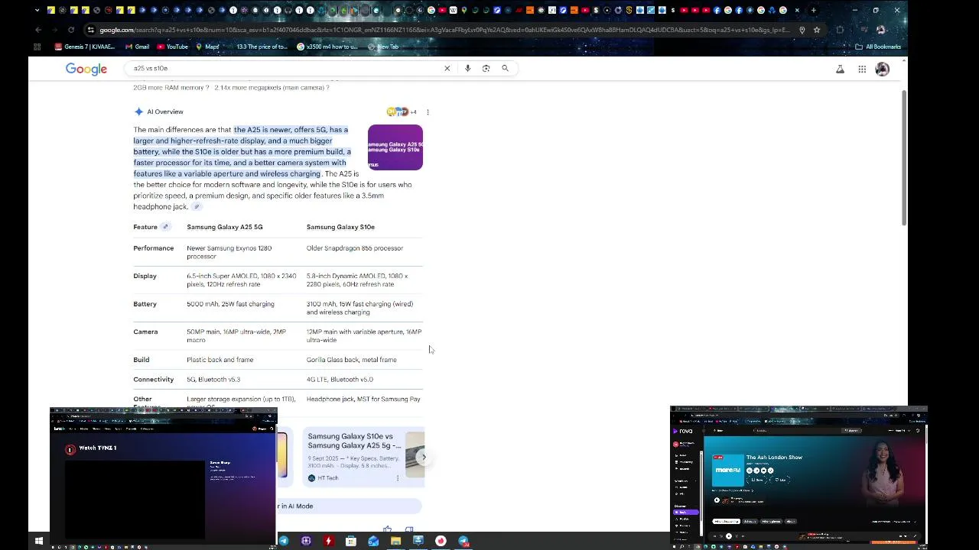The width and height of the screenshot is (979, 550).
Task: Open the Genesis 7 KJVAAE bookmark
Action: 85,47
